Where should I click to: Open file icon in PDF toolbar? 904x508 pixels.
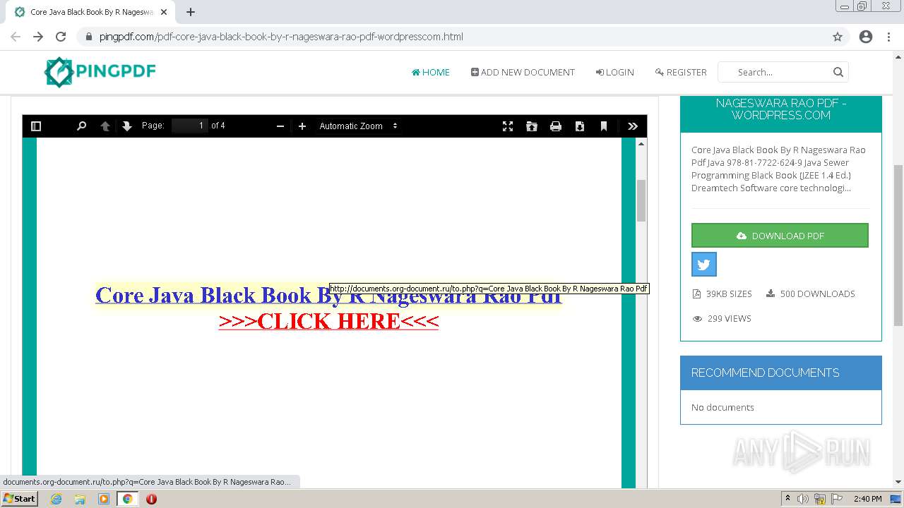point(532,126)
